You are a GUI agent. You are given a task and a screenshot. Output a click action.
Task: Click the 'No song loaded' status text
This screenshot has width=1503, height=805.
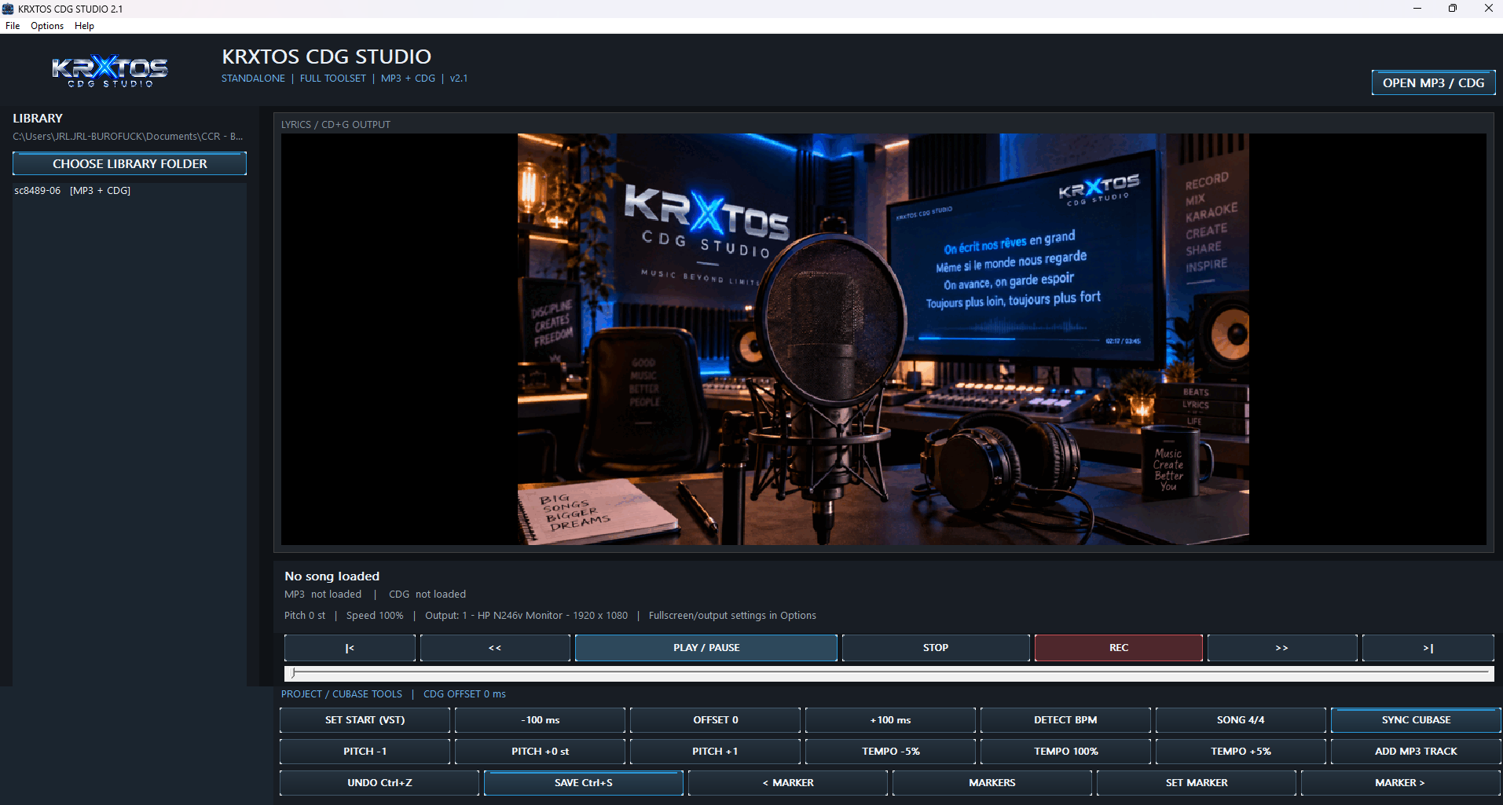point(332,576)
